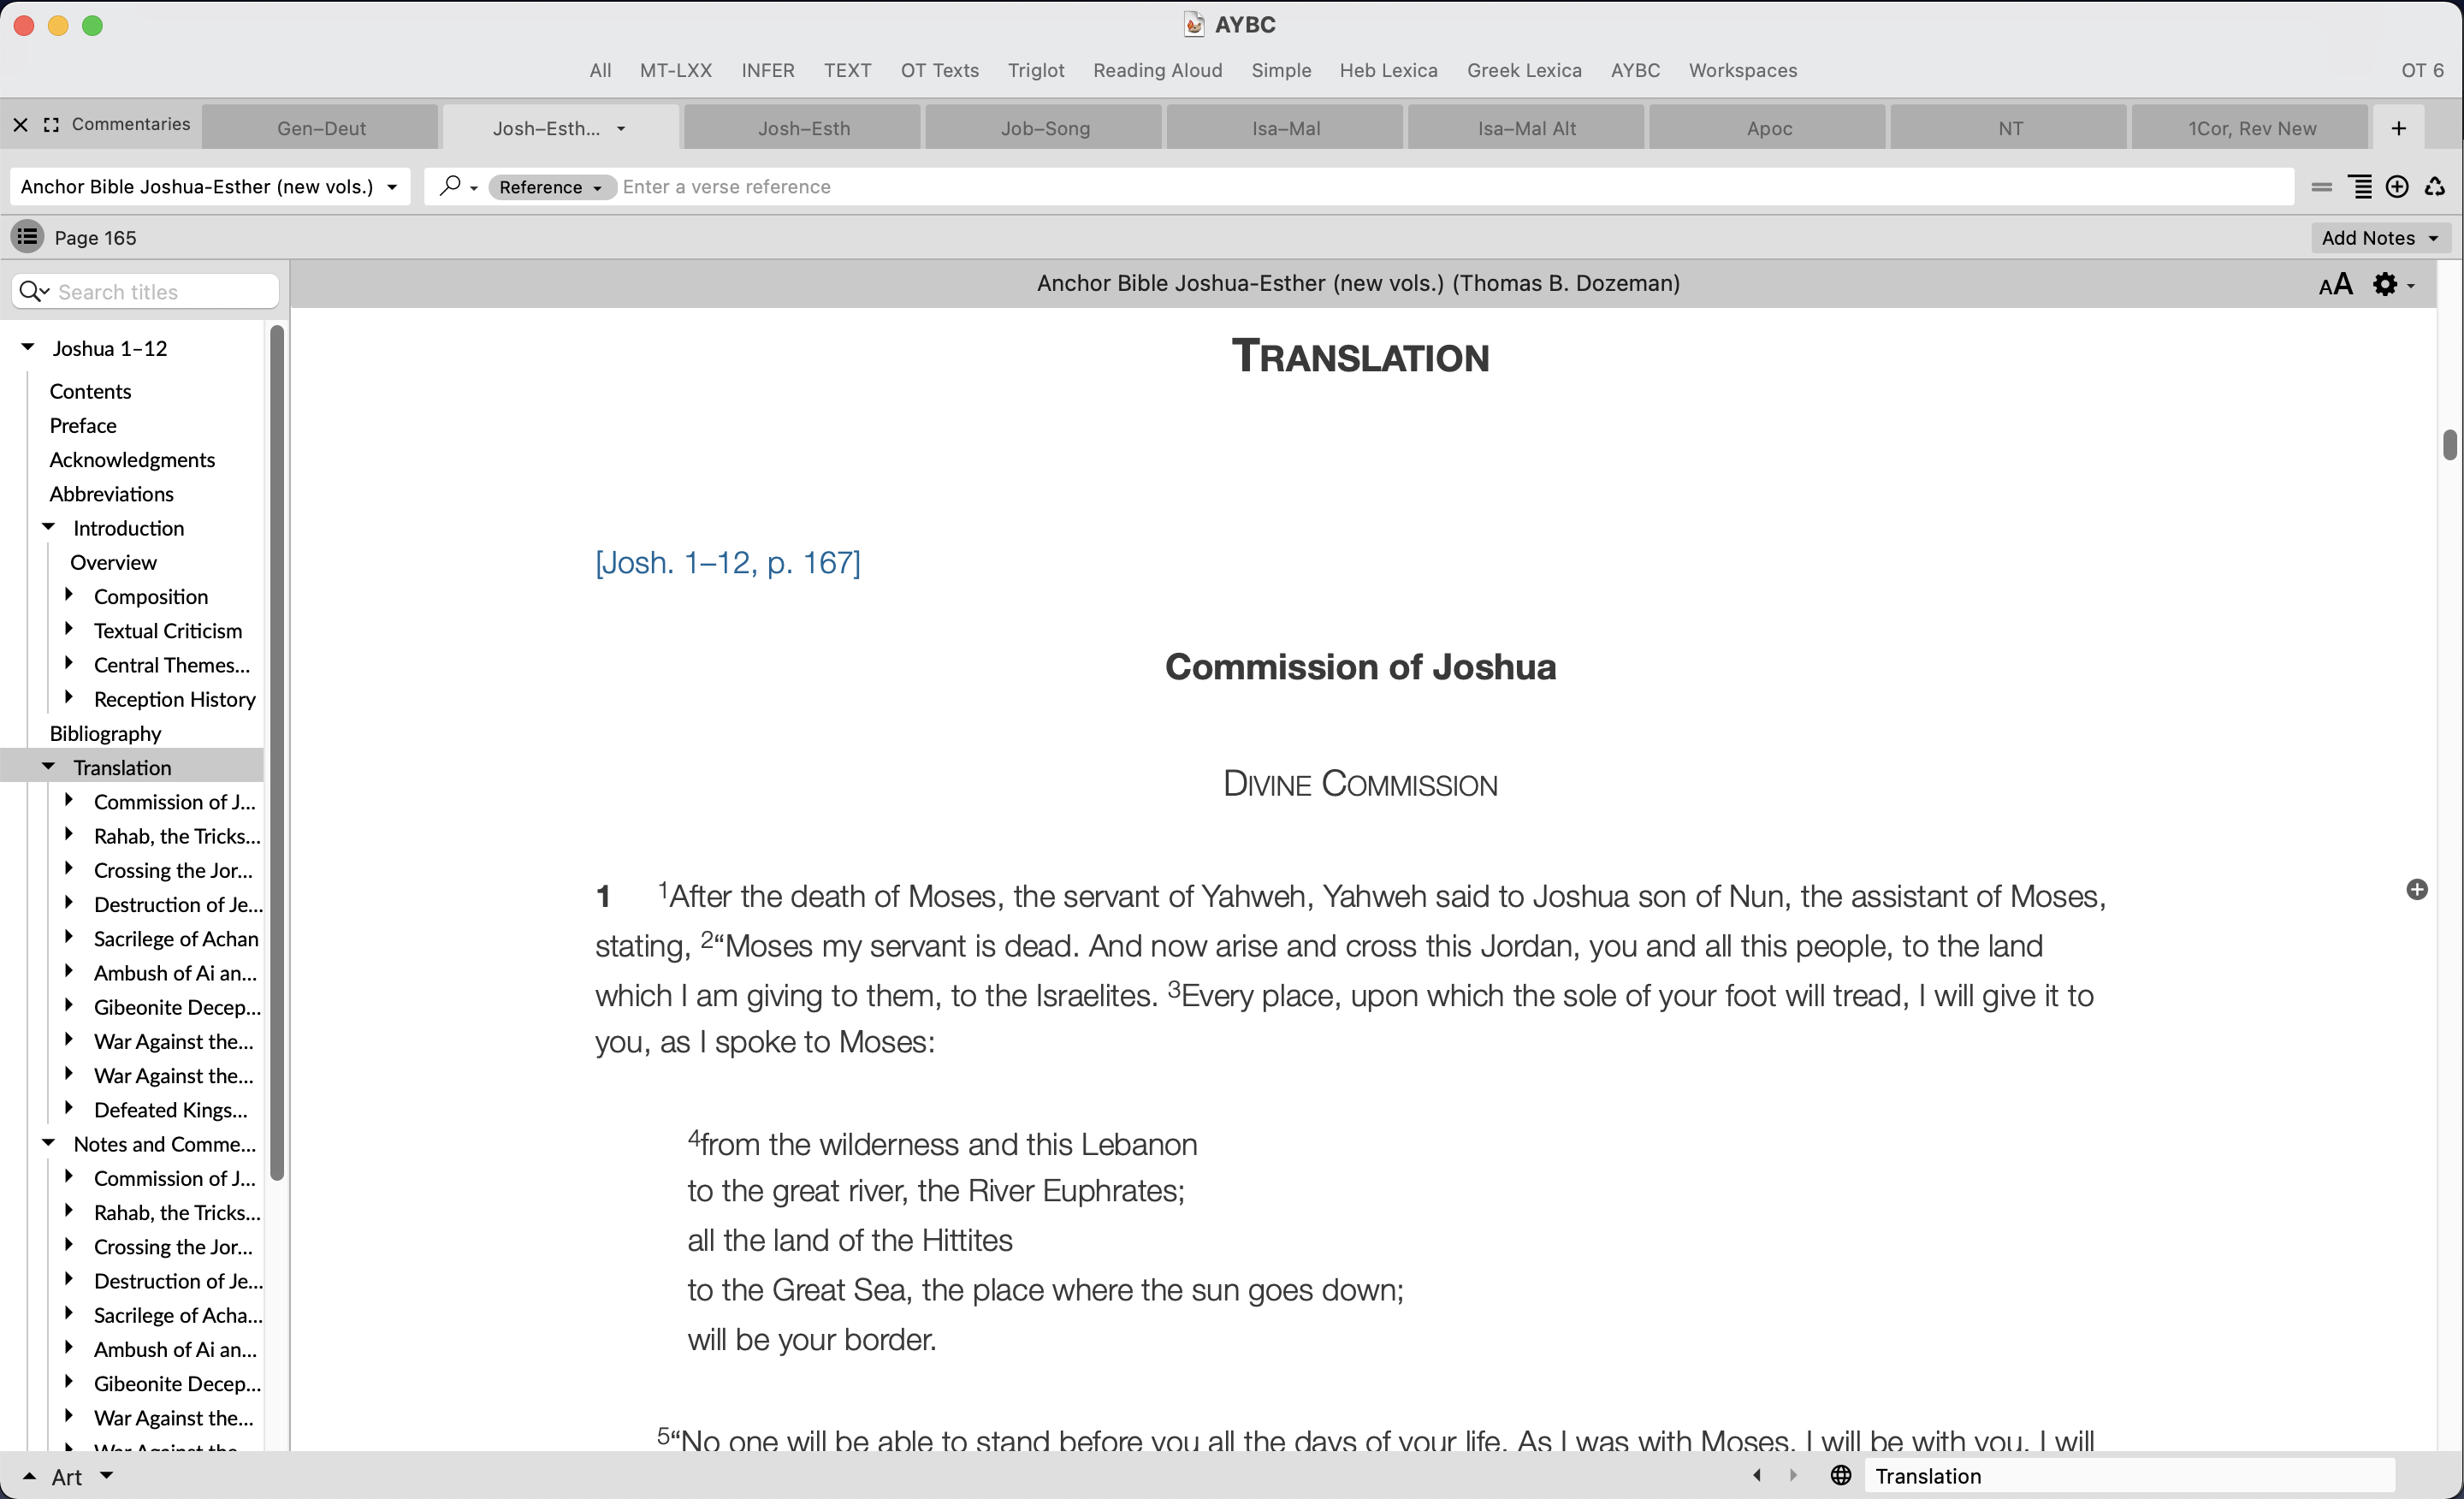Click the add note plus icon beside verse 1
The height and width of the screenshot is (1499, 2464).
pyautogui.click(x=2416, y=889)
